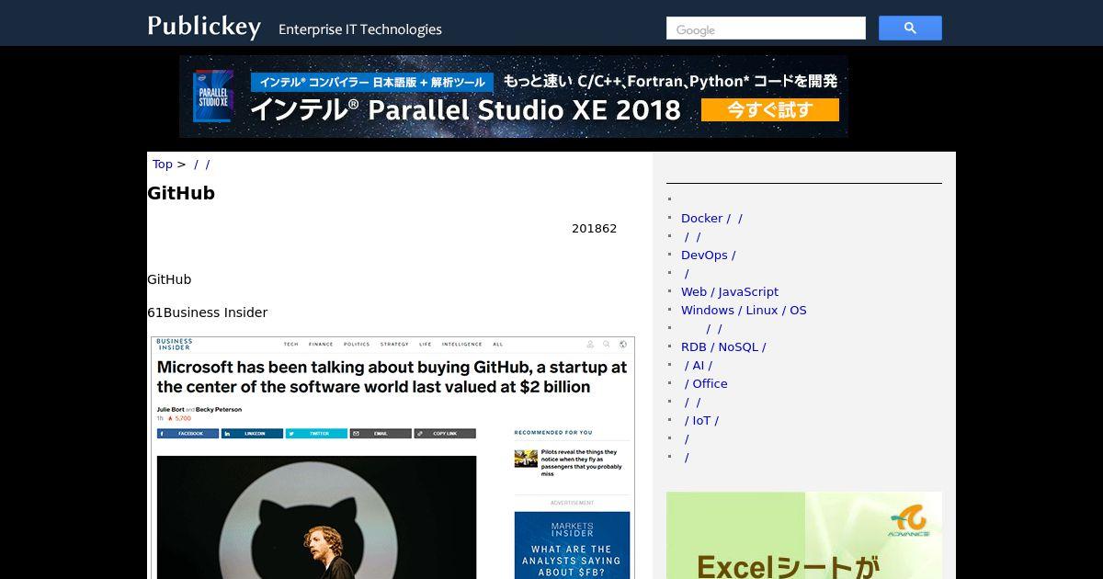Click the Enterprise IT Technologies tagline
Image resolution: width=1103 pixels, height=579 pixels.
[360, 29]
